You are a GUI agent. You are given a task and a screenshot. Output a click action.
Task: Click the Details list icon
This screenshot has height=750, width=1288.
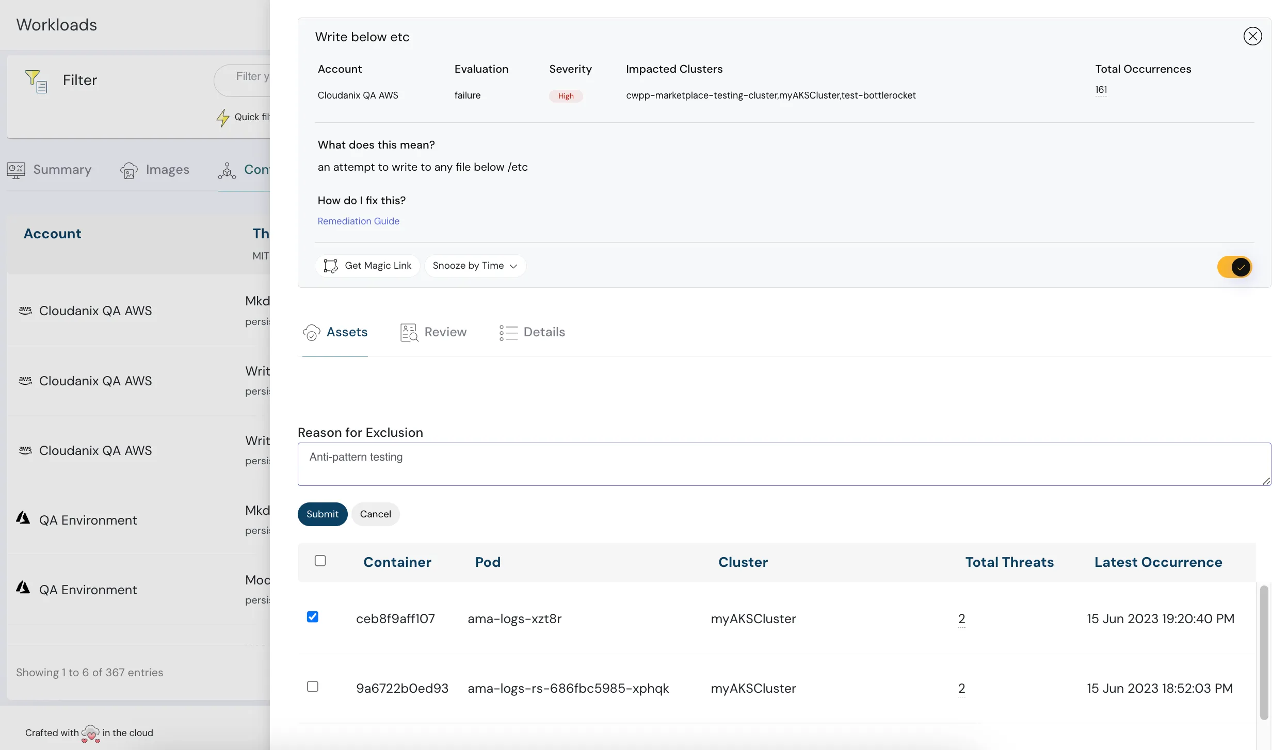(x=507, y=332)
